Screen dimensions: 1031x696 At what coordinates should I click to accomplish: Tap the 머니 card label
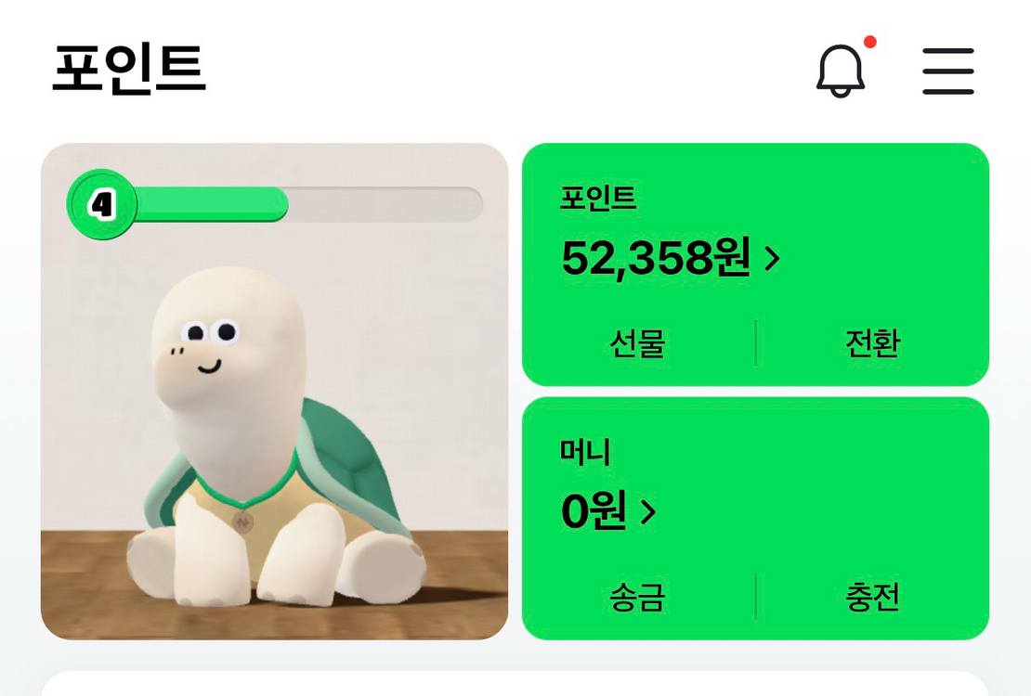[585, 452]
